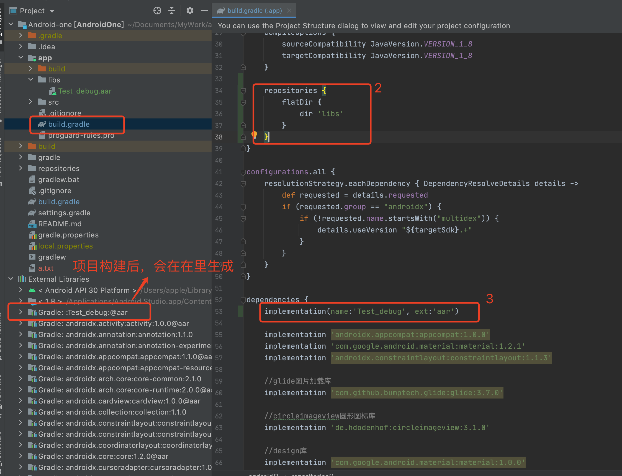Click the README.md markdown file icon
The height and width of the screenshot is (476, 622).
32,224
